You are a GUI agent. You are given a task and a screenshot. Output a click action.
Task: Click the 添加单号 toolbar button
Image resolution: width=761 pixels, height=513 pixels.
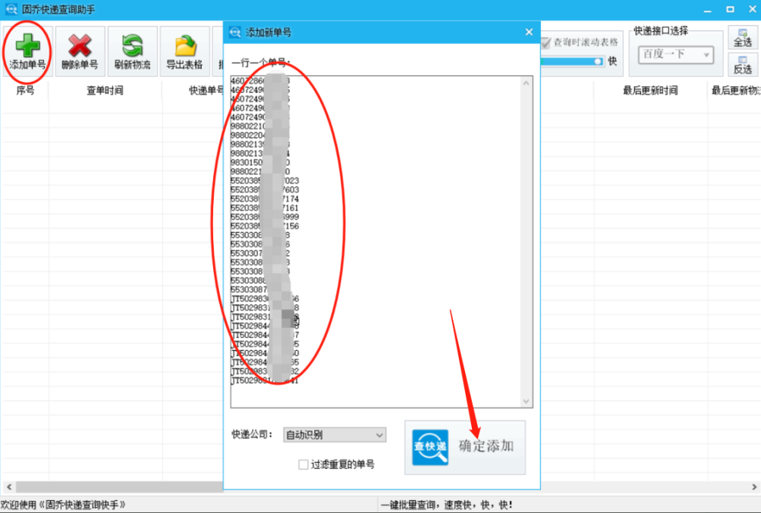click(27, 52)
